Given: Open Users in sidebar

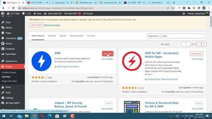Looking at the screenshot, I should tap(8, 87).
